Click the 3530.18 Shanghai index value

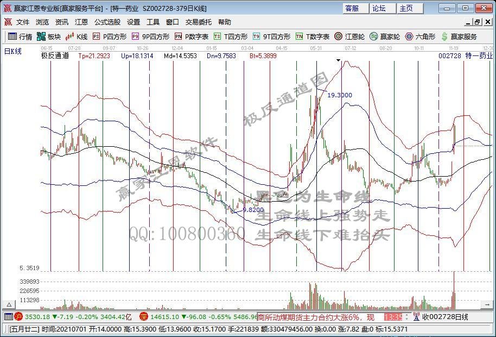[37, 317]
